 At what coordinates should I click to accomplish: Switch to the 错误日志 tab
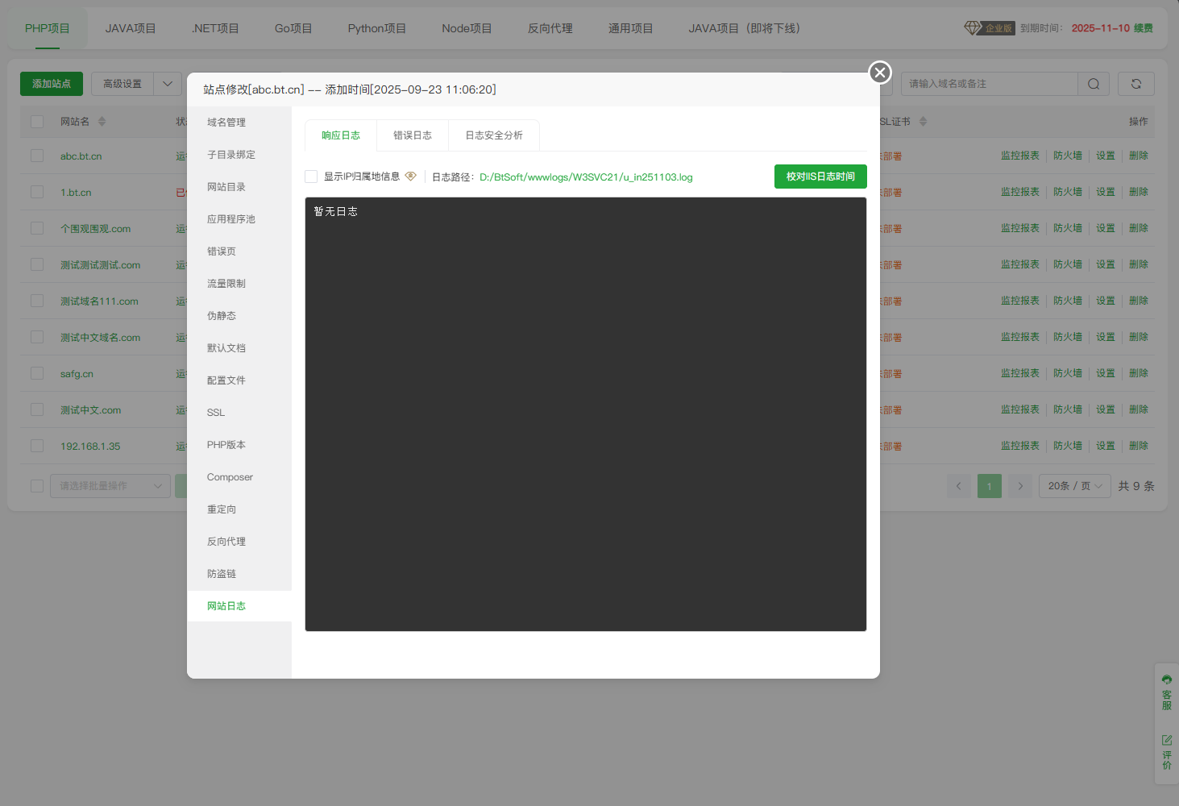412,135
